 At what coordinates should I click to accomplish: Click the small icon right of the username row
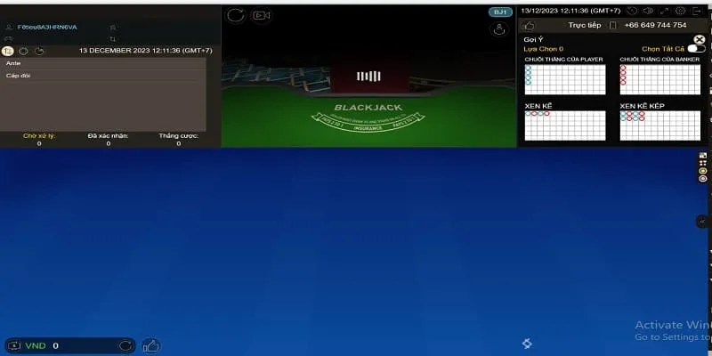(x=113, y=28)
